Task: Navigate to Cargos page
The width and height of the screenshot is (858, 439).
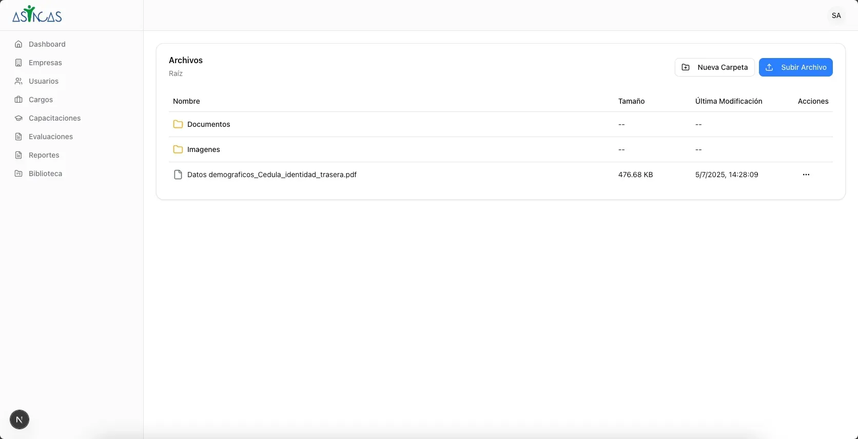Action: (41, 100)
